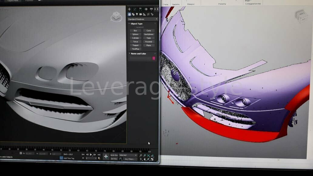This screenshot has height=176, width=313.
Task: Click the ViewCube in the left viewport
Action: tap(116, 17)
